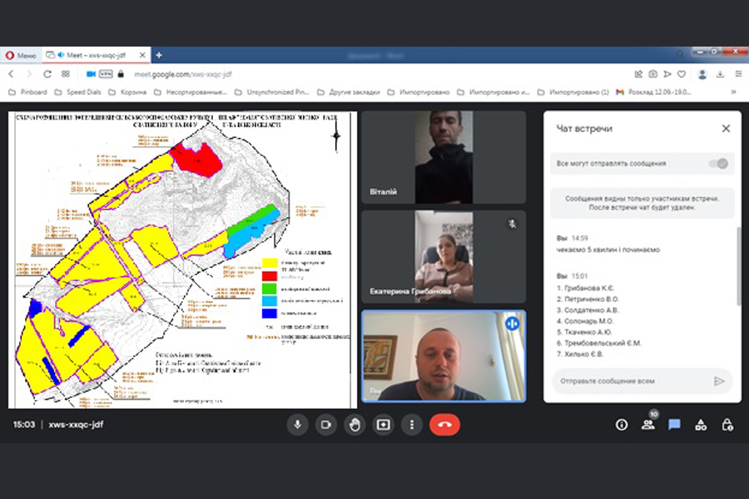Click chat line 7. Хилько Є.В.
This screenshot has width=749, height=499.
coord(580,353)
